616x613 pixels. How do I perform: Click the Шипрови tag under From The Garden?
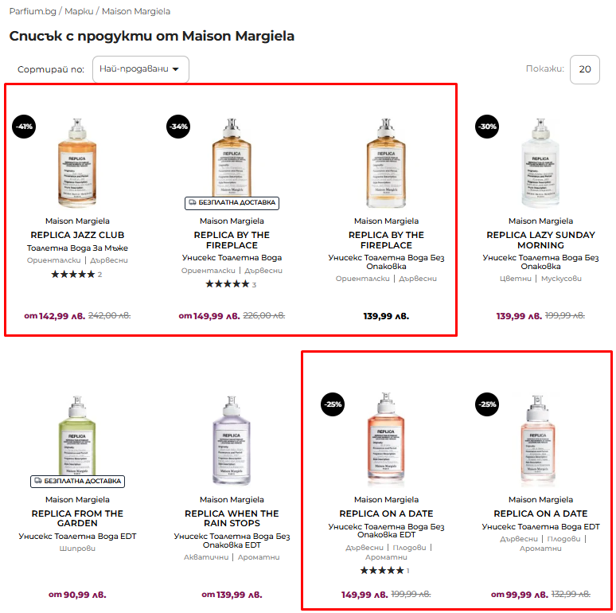point(77,549)
